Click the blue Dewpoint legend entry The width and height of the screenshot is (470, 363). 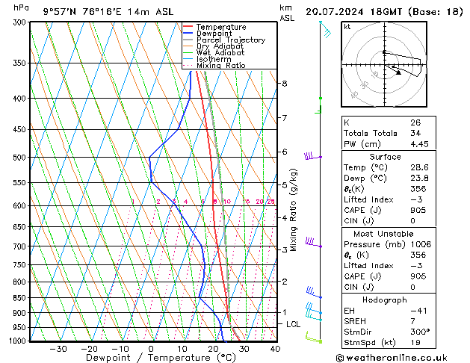coord(217,33)
